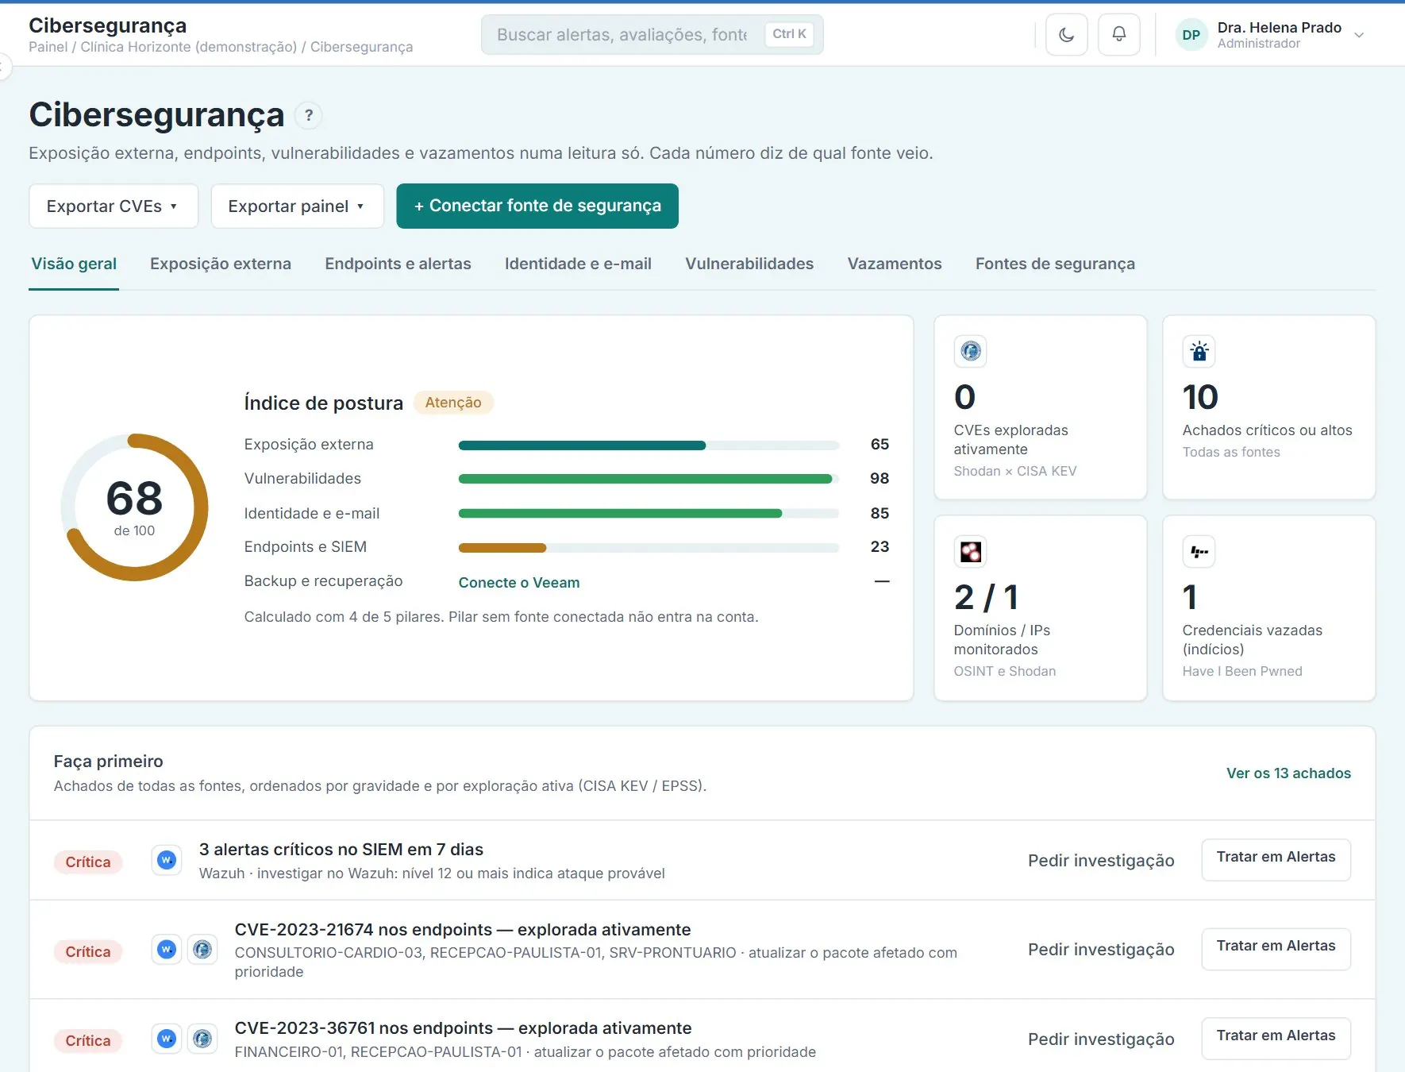The width and height of the screenshot is (1405, 1072).
Task: Toggle dark mode with the moon icon
Action: (x=1066, y=35)
